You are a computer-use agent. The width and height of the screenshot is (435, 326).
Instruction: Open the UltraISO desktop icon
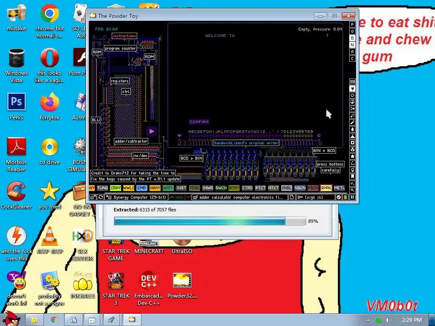point(182,247)
